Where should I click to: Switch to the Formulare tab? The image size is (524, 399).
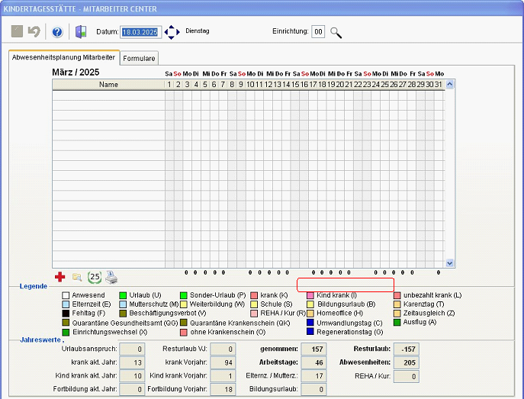coord(140,58)
